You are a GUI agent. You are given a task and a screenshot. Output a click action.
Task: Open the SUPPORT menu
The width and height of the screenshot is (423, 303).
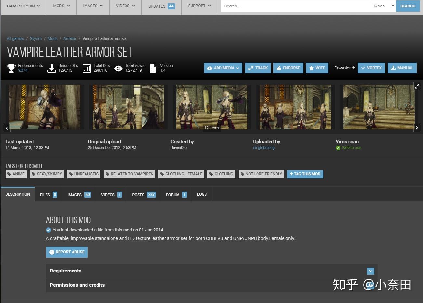199,6
